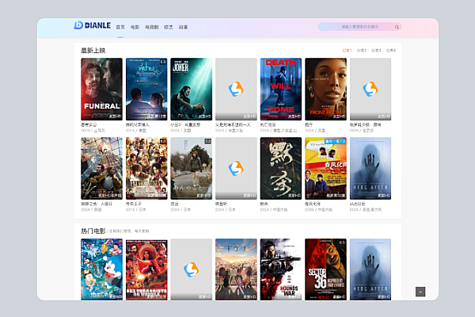The image size is (475, 317).
Task: Click 从此以后 title under Here After
Action: point(358,204)
